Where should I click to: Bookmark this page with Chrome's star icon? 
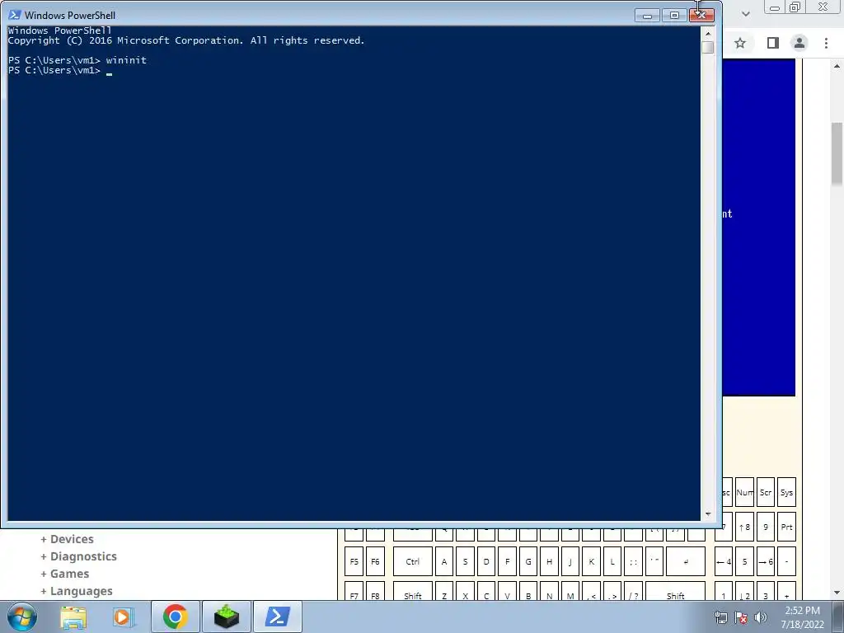[740, 43]
